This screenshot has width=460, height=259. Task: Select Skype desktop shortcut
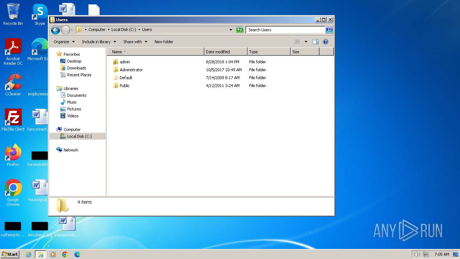[x=40, y=14]
